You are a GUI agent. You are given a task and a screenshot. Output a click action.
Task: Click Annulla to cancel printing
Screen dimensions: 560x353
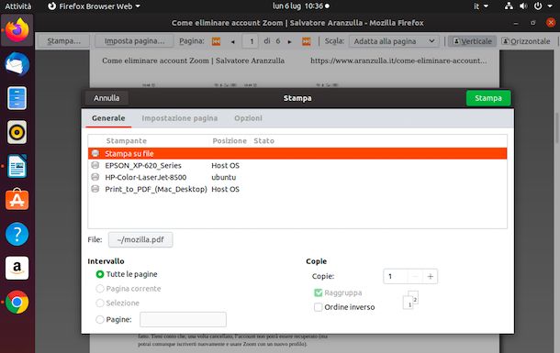tap(106, 98)
